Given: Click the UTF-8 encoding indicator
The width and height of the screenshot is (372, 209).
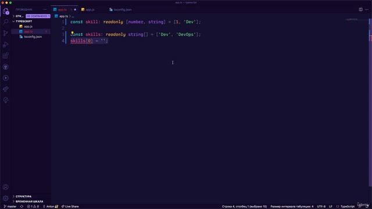Looking at the screenshot, I should [321, 207].
